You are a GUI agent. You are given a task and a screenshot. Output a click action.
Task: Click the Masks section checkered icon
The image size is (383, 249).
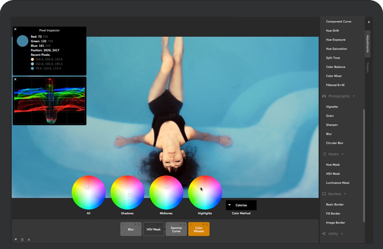point(324,154)
